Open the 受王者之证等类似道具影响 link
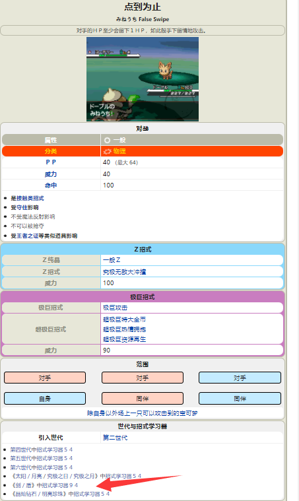The width and height of the screenshot is (299, 501). click(44, 236)
